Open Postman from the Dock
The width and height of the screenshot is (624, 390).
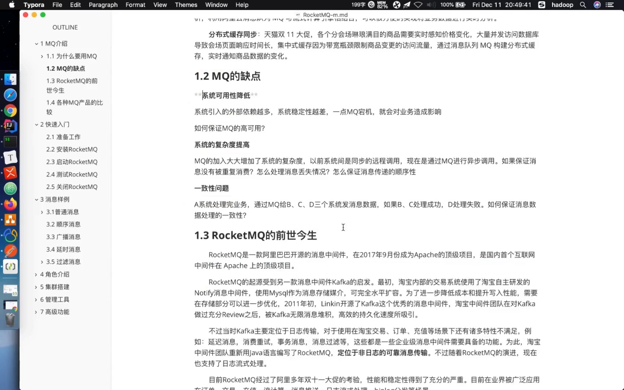(10, 251)
